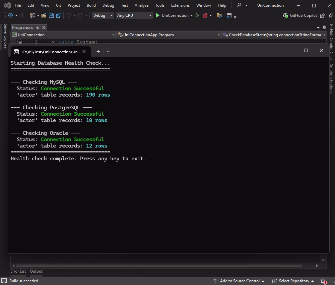The height and width of the screenshot is (285, 335).
Task: Open the View menu
Action: coord(45,5)
